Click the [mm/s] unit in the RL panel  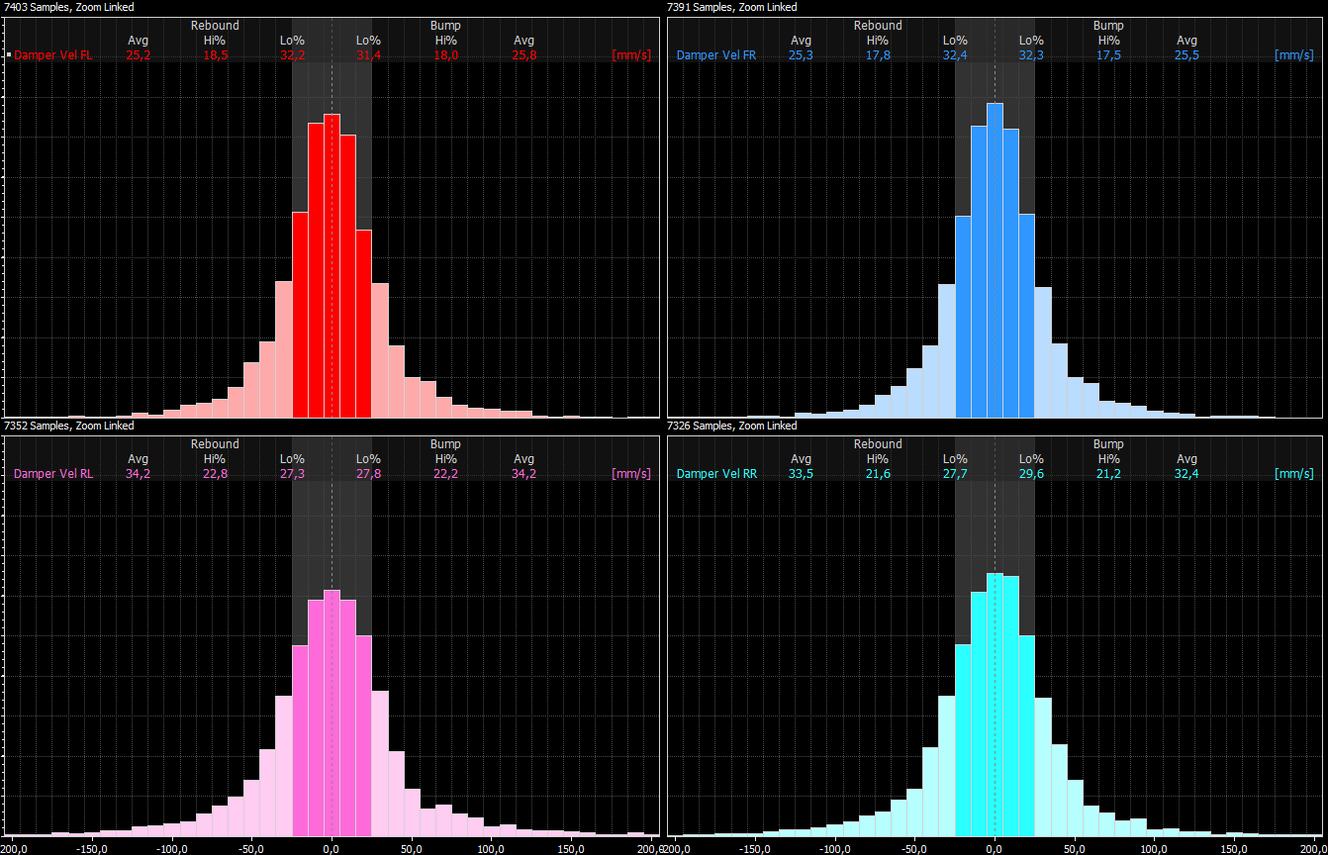coord(631,474)
